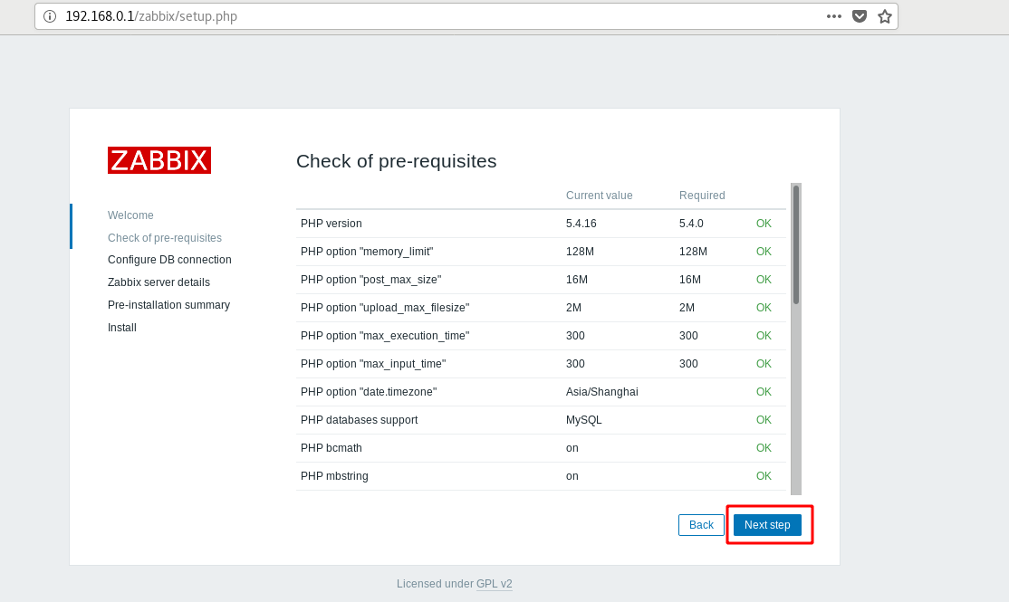Click PHP option "max_input_time" label
Image resolution: width=1009 pixels, height=602 pixels.
(373, 363)
